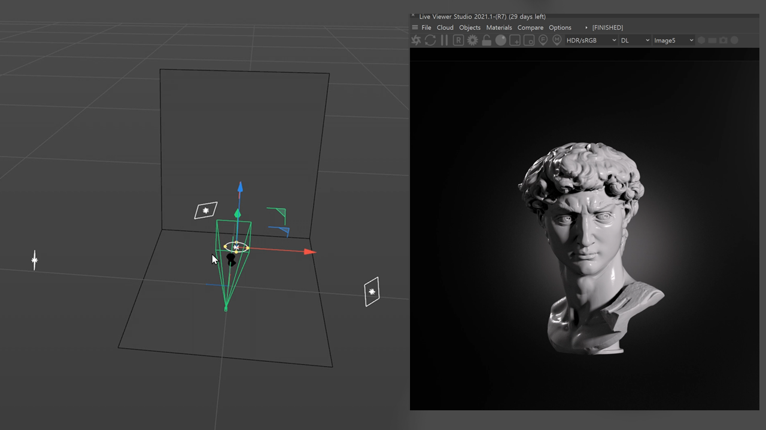Select the area light at right of floor
This screenshot has height=430, width=766.
point(372,291)
